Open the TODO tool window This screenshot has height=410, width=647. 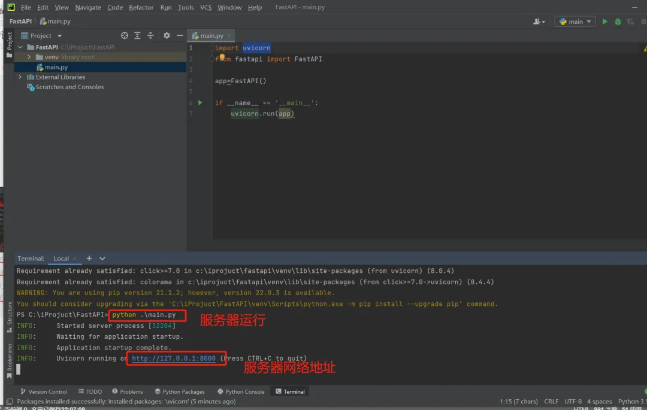(90, 391)
